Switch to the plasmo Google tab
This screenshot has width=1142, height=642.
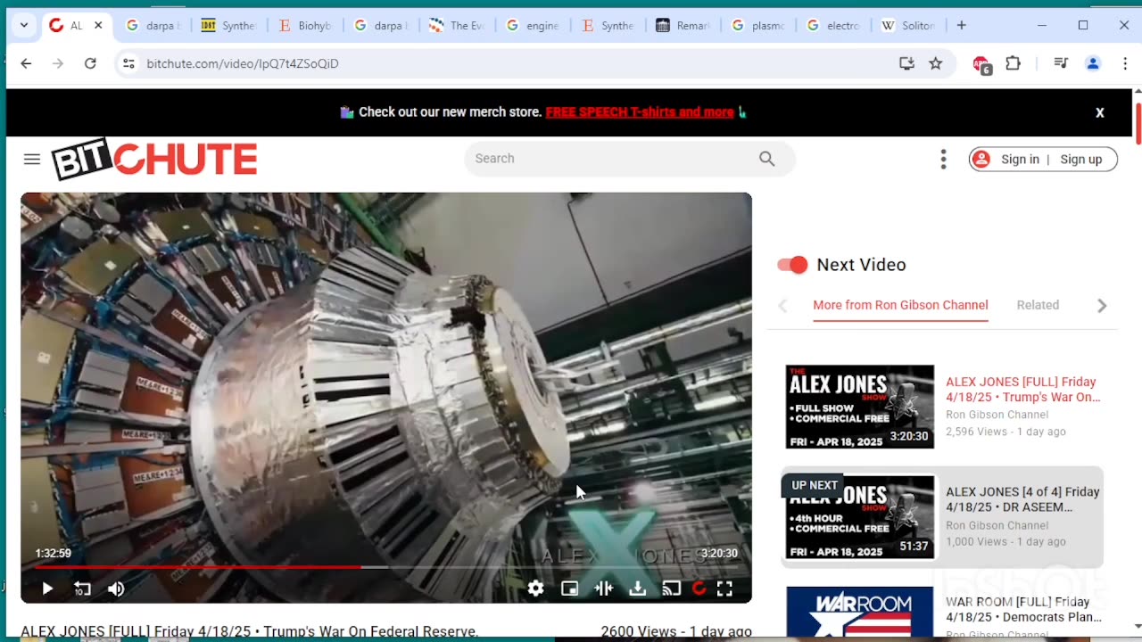(x=761, y=25)
